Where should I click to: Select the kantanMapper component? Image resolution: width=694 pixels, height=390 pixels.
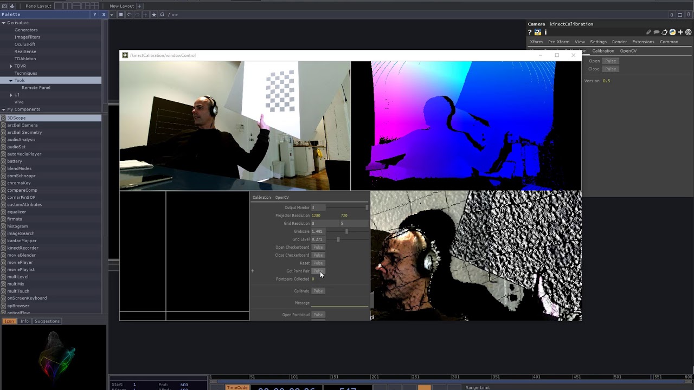coord(22,240)
